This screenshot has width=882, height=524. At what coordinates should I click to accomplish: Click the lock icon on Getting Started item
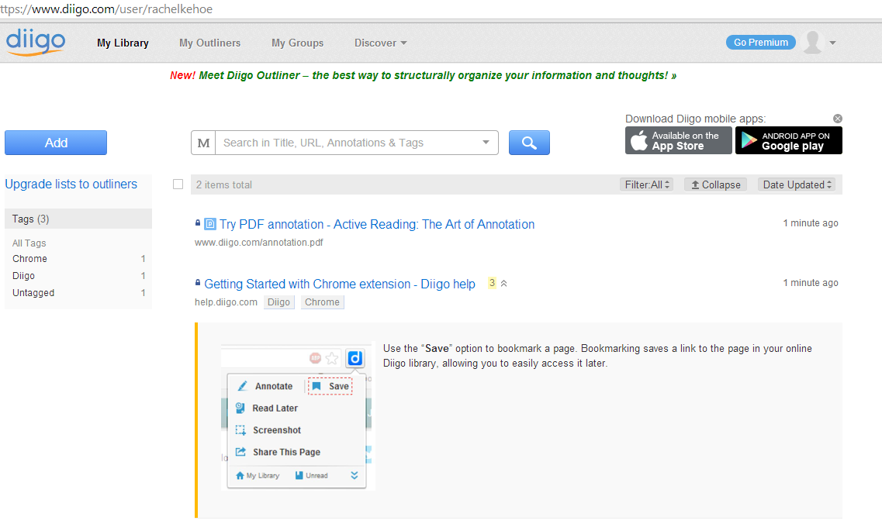click(x=198, y=282)
